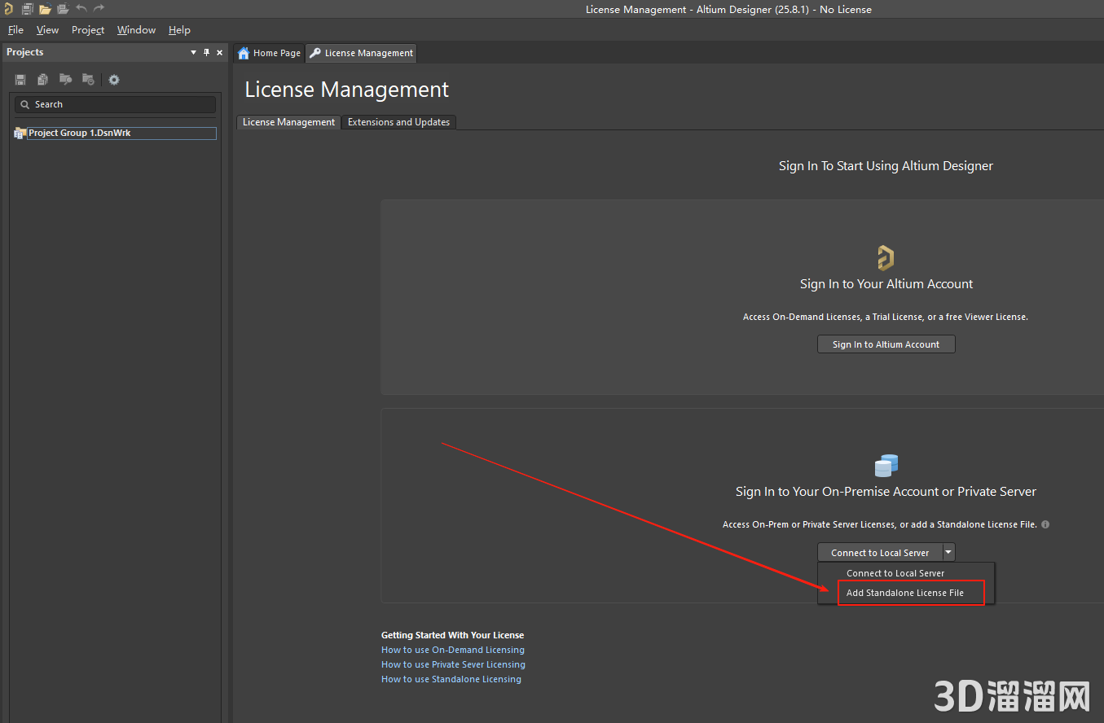Open the View menu
Viewport: 1104px width, 723px height.
[x=48, y=30]
